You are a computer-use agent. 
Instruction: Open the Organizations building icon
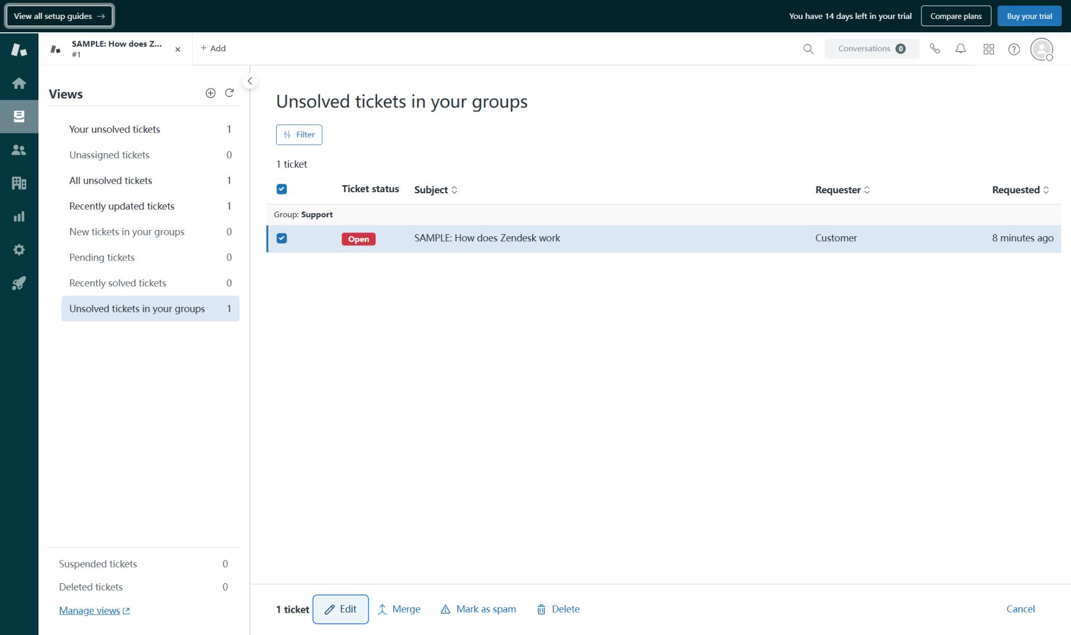click(x=19, y=183)
